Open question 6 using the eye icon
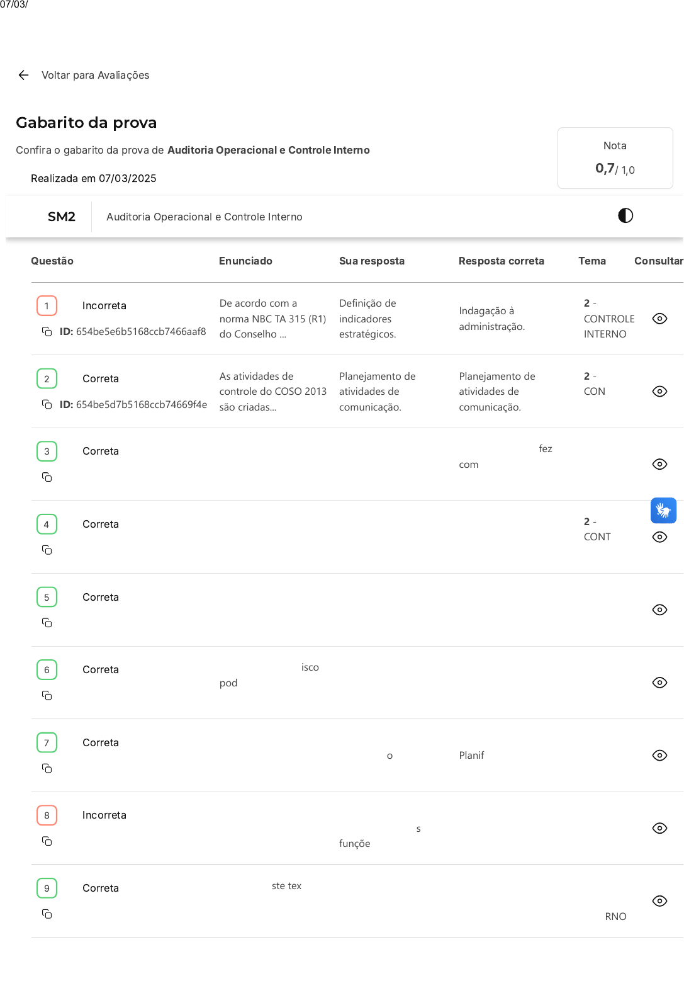 (x=659, y=683)
